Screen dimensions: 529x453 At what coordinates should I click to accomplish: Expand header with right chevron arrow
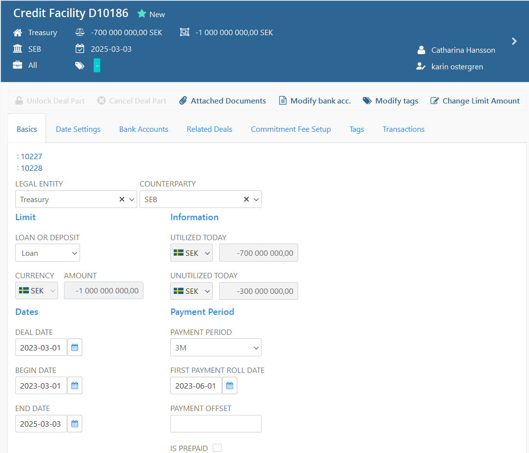coord(514,41)
